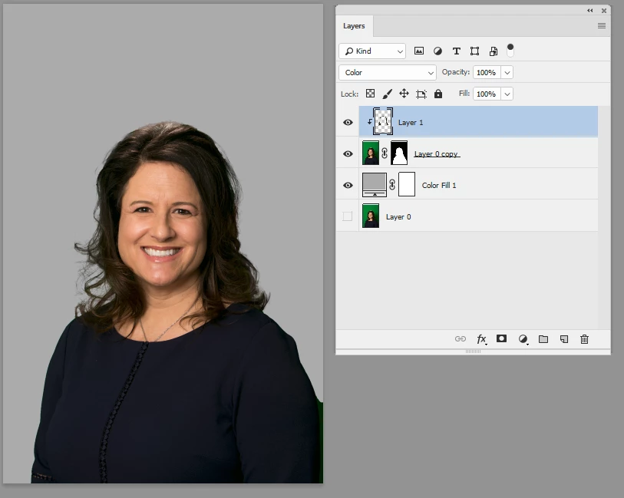Click the Fill value field
This screenshot has height=498, width=624.
(487, 94)
